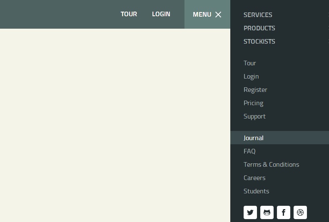The height and width of the screenshot is (222, 329).
Task: Select STOCKISTS in the side menu
Action: pos(259,42)
